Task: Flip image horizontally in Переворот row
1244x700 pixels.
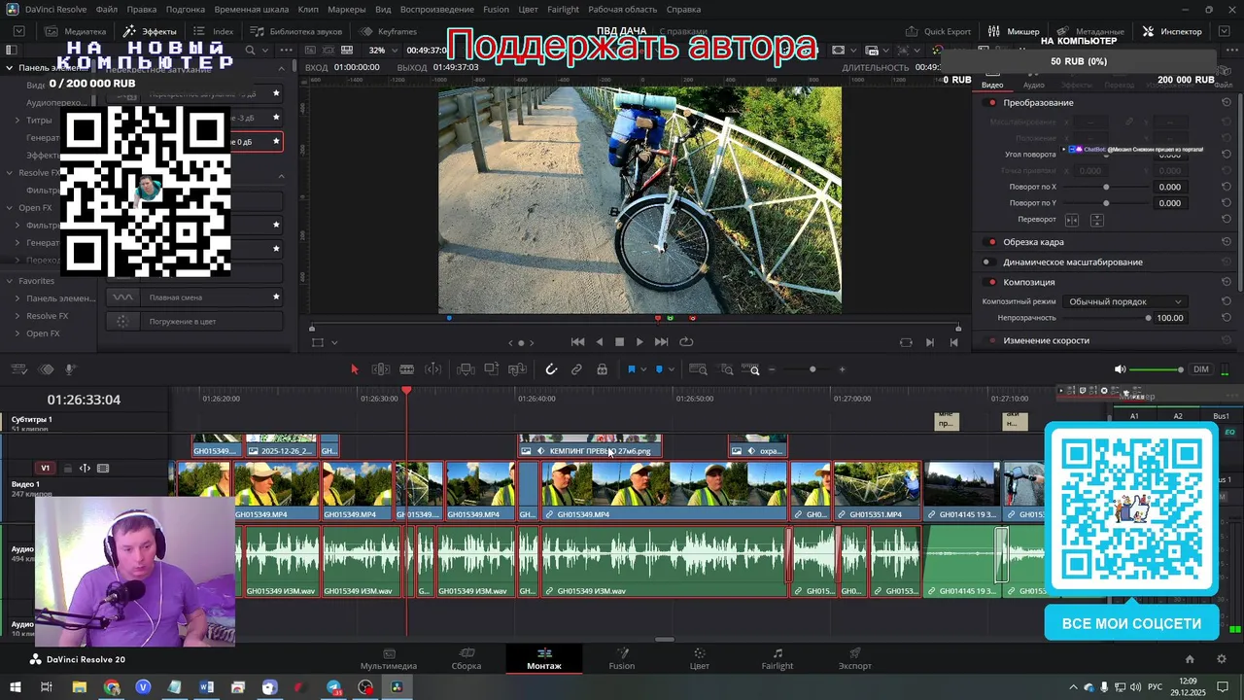Action: (x=1072, y=220)
